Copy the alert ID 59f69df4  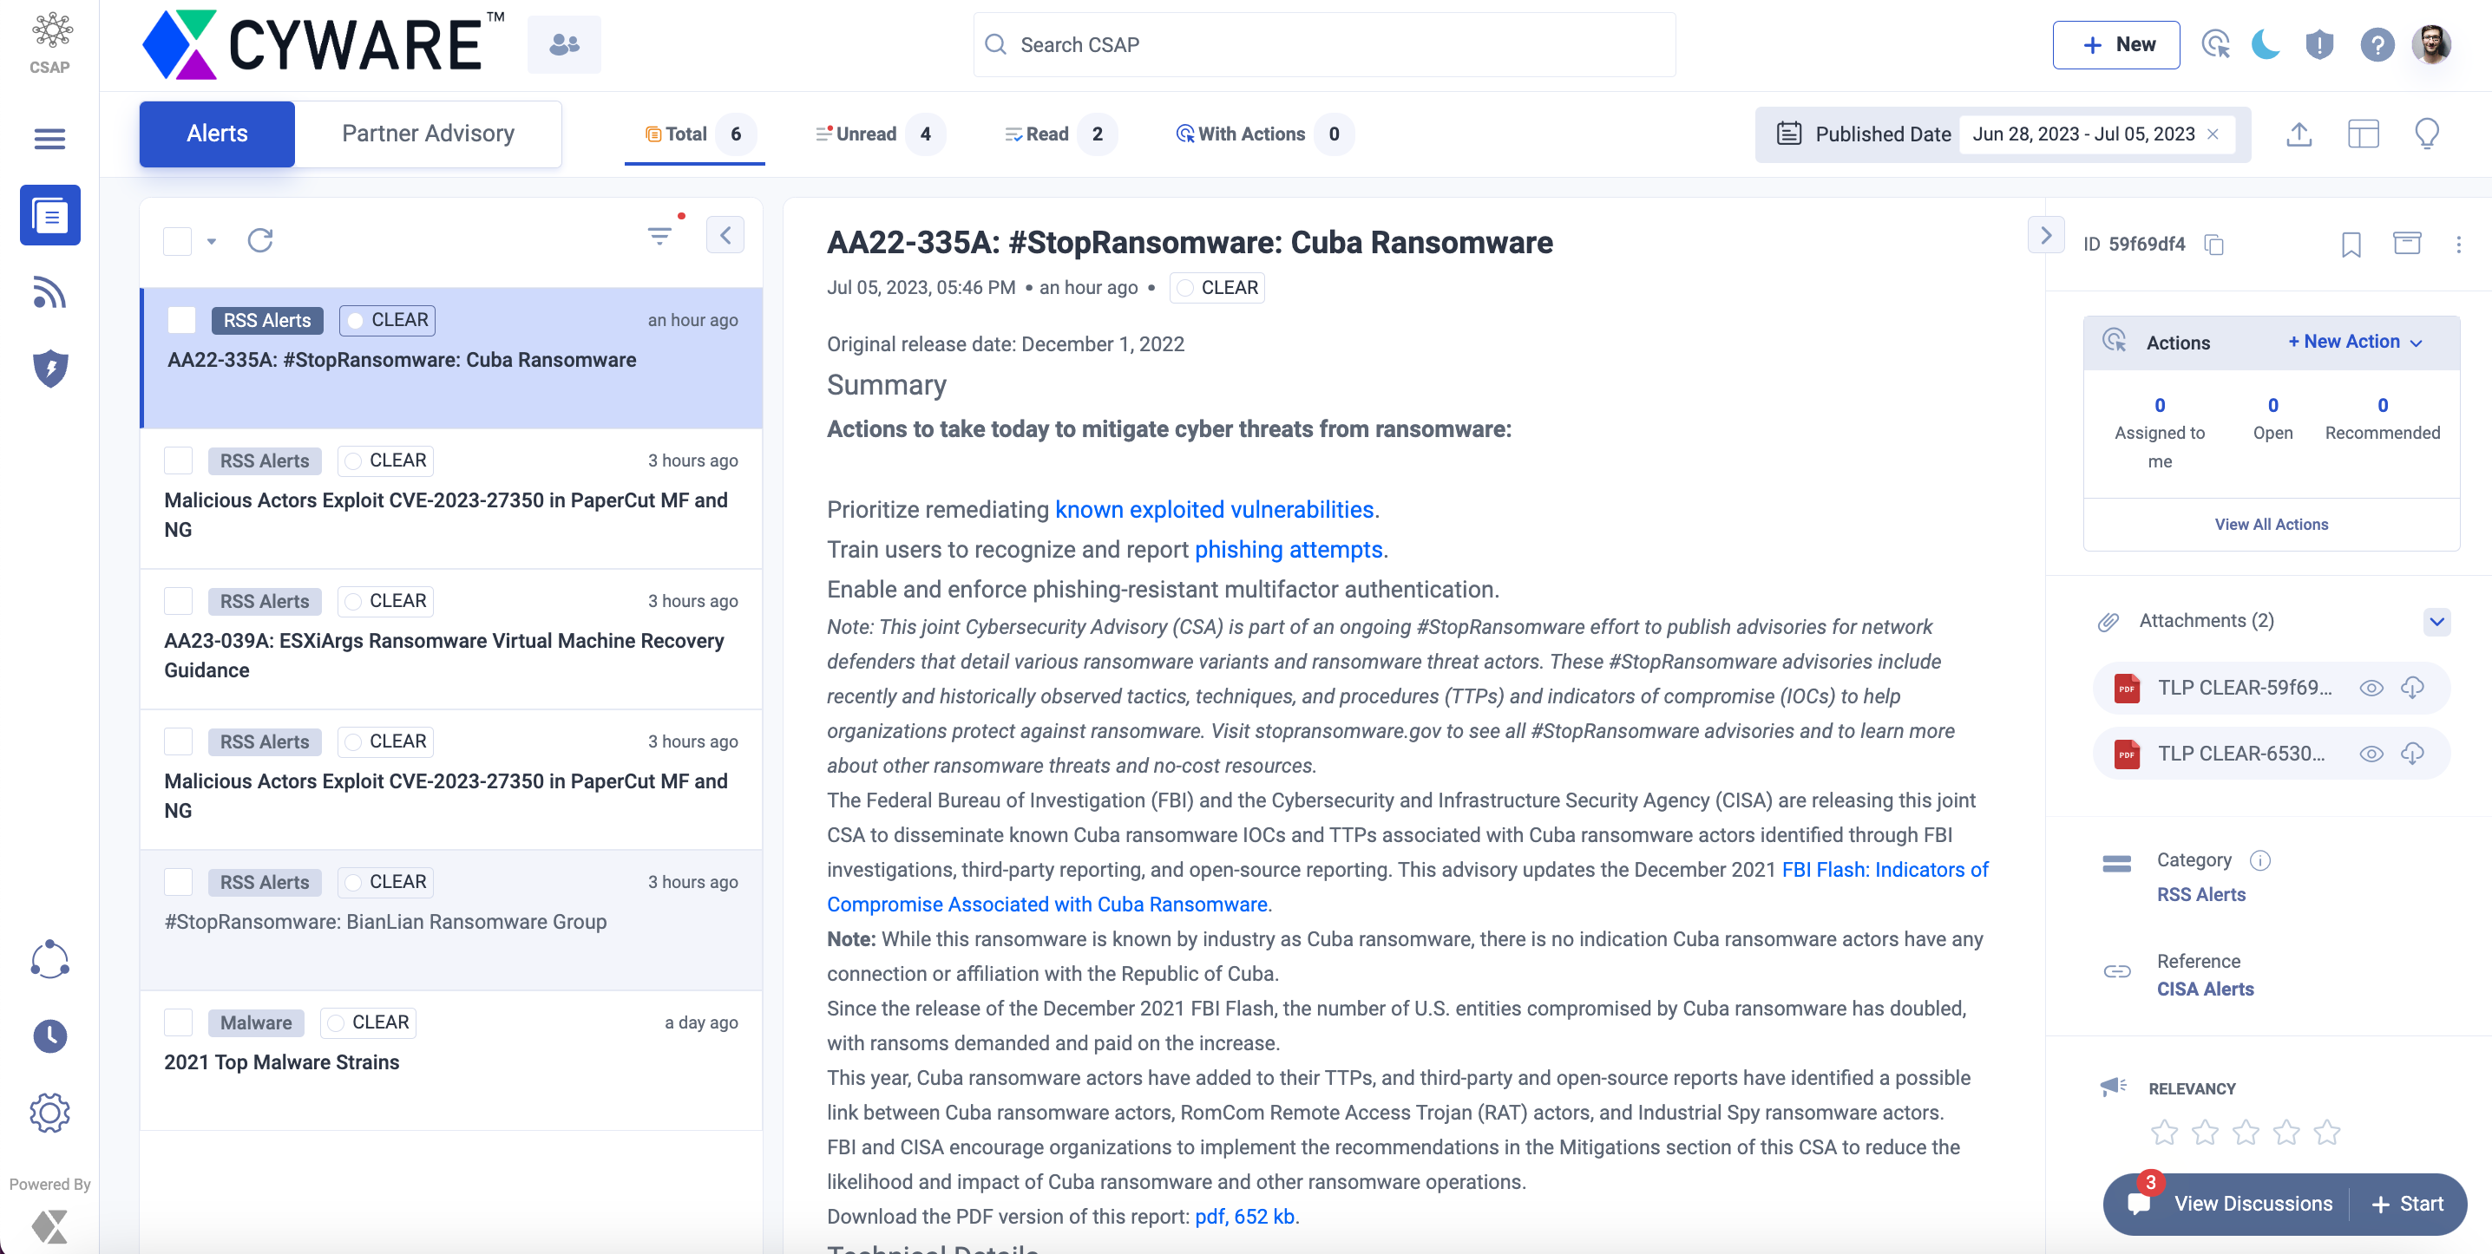coord(2213,245)
